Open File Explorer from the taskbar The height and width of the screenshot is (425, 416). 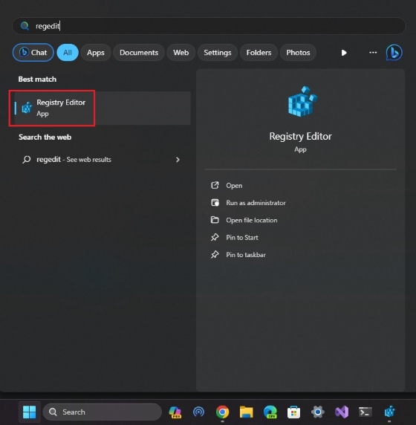point(246,412)
